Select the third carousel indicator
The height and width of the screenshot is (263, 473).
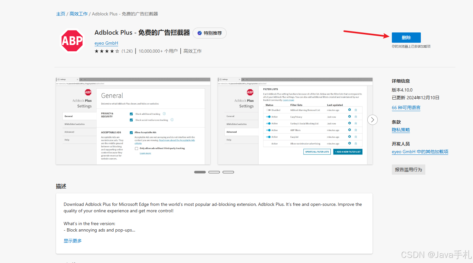228,172
